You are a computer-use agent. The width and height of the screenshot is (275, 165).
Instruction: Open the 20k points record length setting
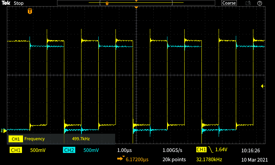(x=174, y=159)
